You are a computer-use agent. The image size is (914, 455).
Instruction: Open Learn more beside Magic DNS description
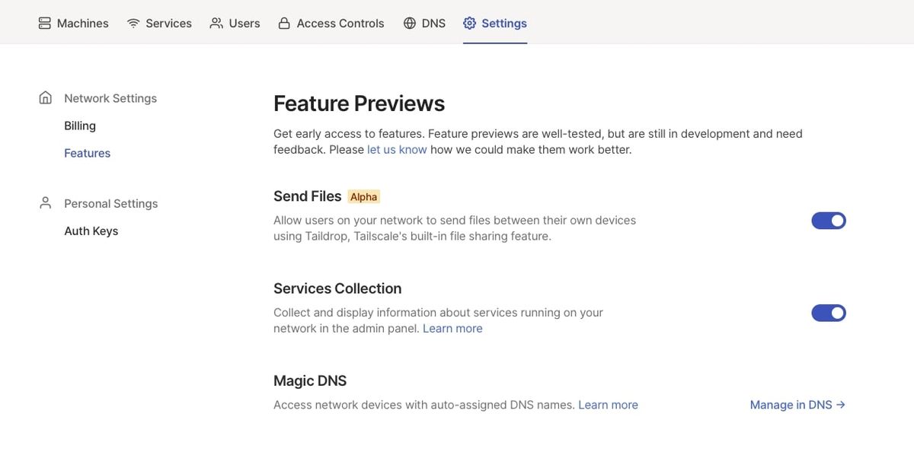[x=608, y=404]
